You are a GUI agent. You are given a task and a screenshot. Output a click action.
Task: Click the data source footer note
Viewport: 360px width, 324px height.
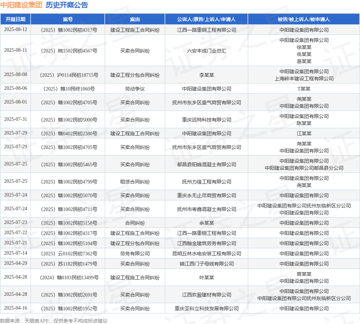(54, 321)
